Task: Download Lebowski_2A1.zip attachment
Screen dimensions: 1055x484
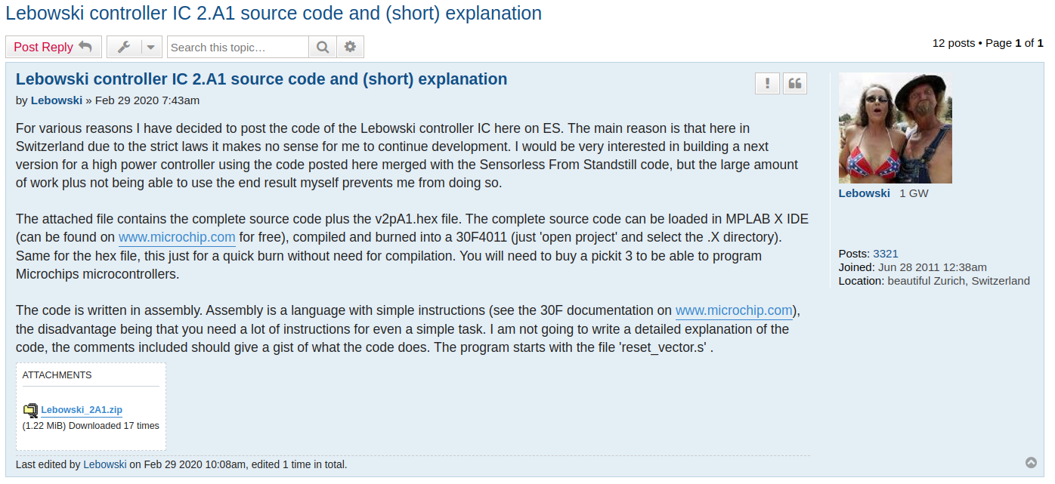Action: point(82,410)
